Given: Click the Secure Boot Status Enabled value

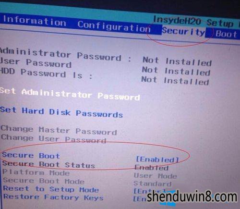Looking at the screenshot, I should [x=151, y=168].
